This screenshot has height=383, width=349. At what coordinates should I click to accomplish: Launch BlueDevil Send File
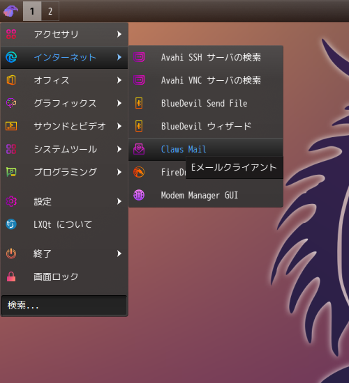(206, 103)
